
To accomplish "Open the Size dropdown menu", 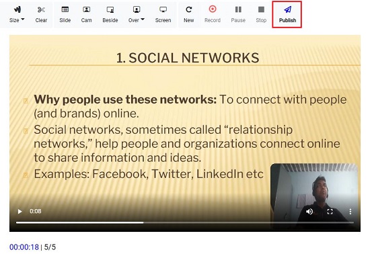I will point(17,14).
